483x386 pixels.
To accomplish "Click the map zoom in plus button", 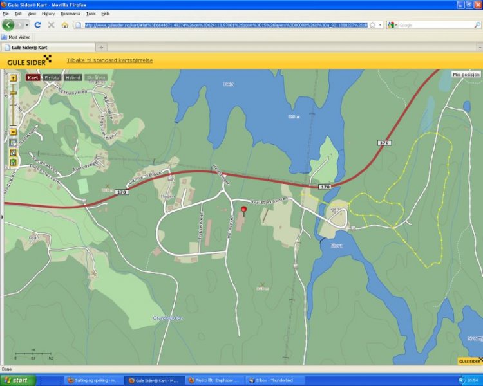I will 13,78.
